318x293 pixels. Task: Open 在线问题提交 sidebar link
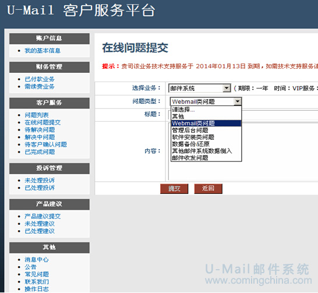43,122
